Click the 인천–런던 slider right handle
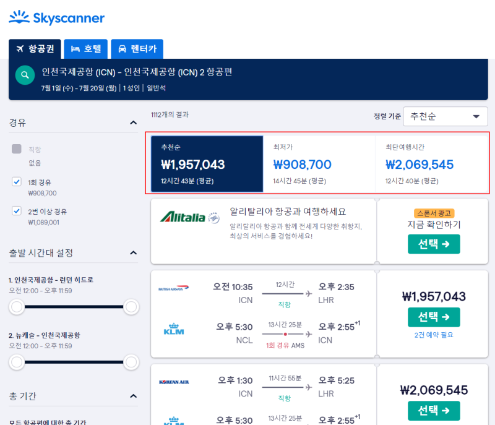Screen dimensions: 495x425 click(131, 307)
